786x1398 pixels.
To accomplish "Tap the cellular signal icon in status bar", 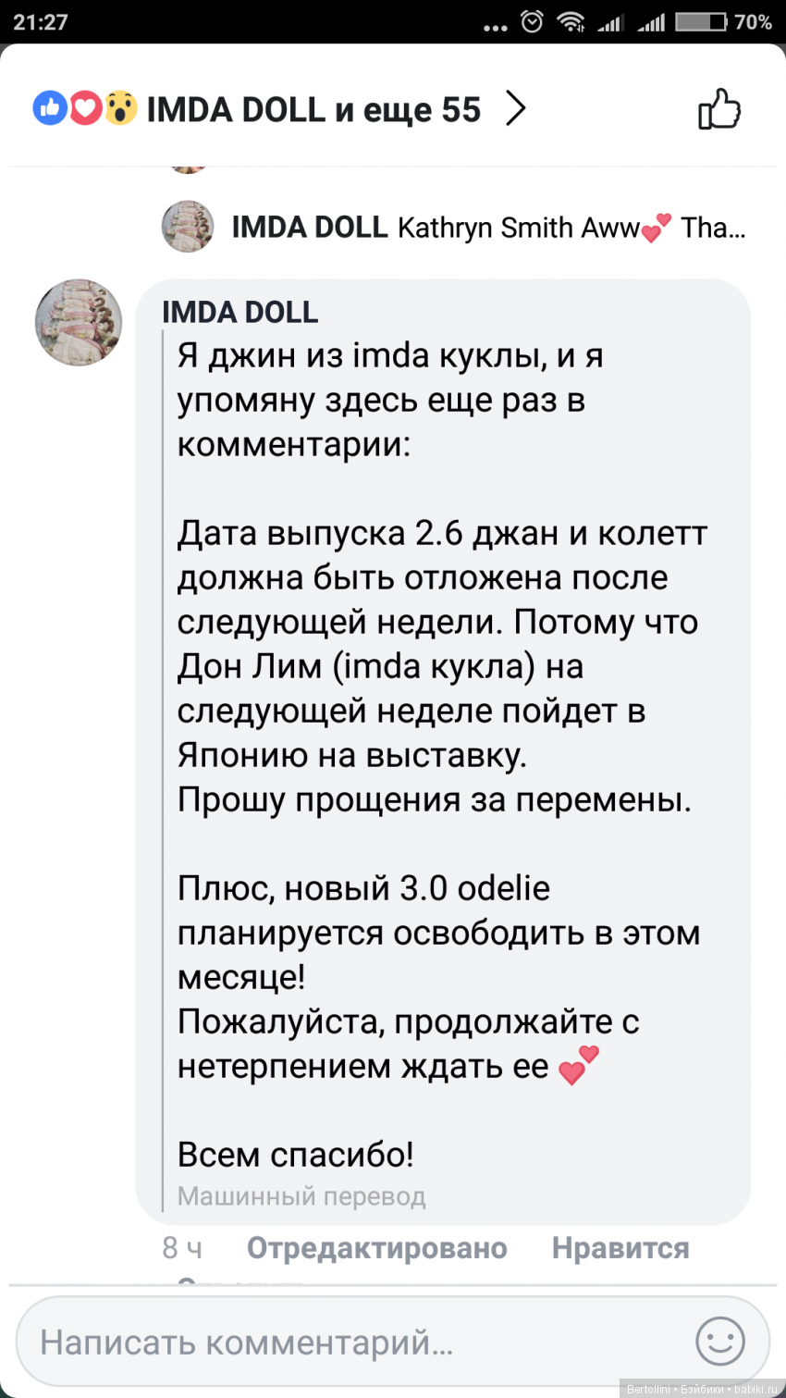I will 611,21.
